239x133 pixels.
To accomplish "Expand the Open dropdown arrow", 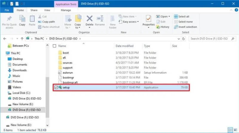I will 169,16.
